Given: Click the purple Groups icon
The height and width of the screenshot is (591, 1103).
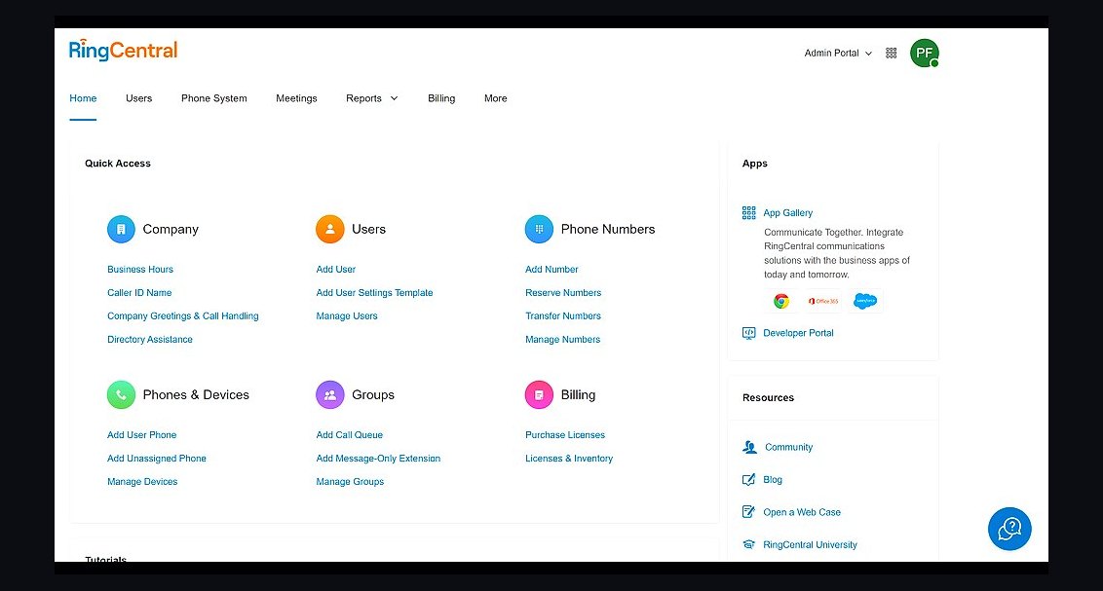Looking at the screenshot, I should point(330,395).
